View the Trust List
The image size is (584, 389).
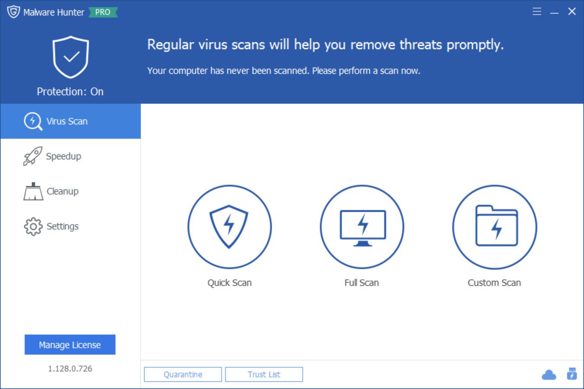click(264, 374)
